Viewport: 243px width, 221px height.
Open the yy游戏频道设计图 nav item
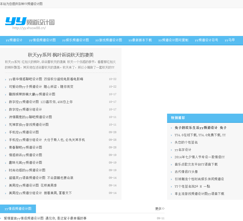pyautogui.click(x=109, y=40)
